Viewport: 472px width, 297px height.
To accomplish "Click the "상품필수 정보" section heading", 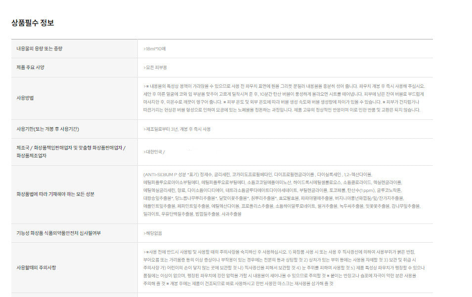I will [33, 23].
